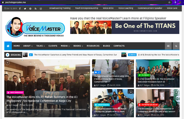Open the Facebook social icon in top bar

(x=20, y=9)
